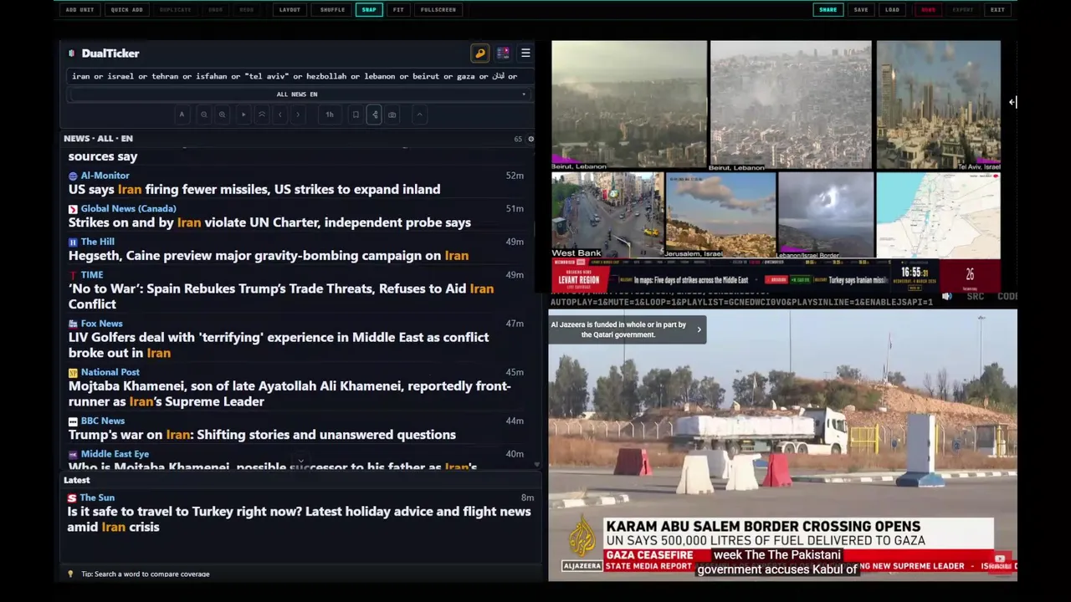The image size is (1071, 602).
Task: Open Global News headline about UN Charter
Action: [269, 223]
